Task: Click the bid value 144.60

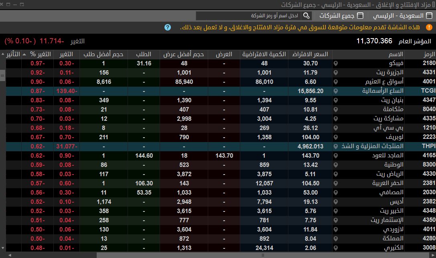Action: 144,156
